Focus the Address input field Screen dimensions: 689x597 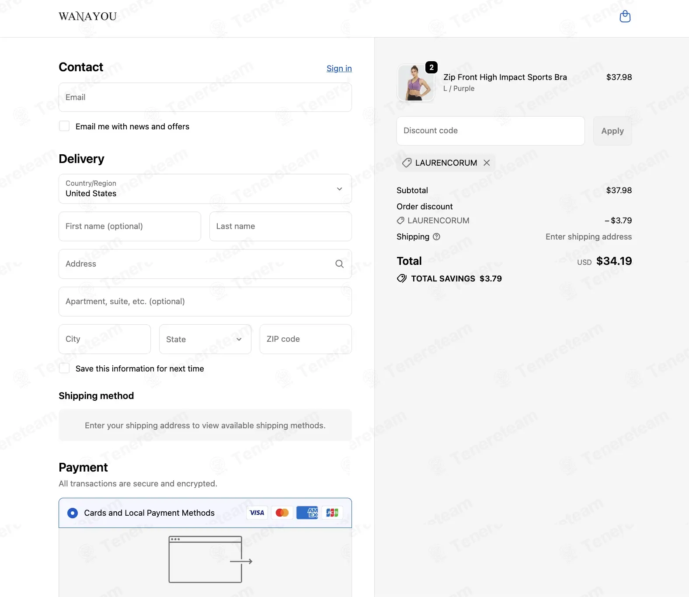pos(205,264)
